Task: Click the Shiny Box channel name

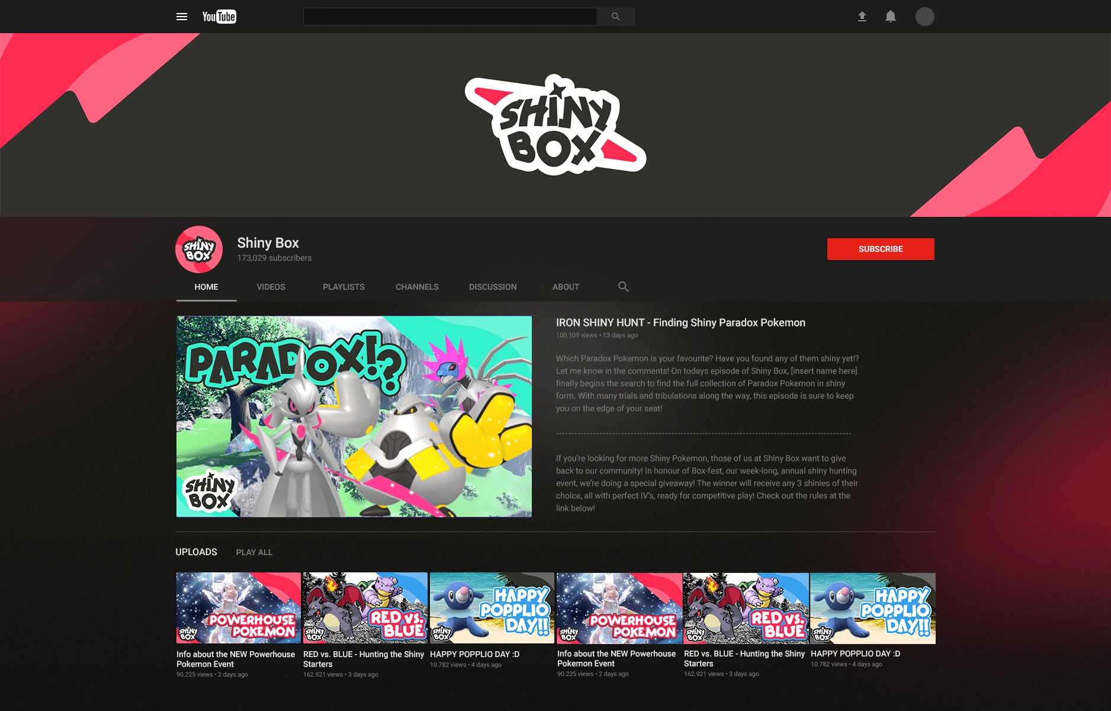Action: point(268,243)
